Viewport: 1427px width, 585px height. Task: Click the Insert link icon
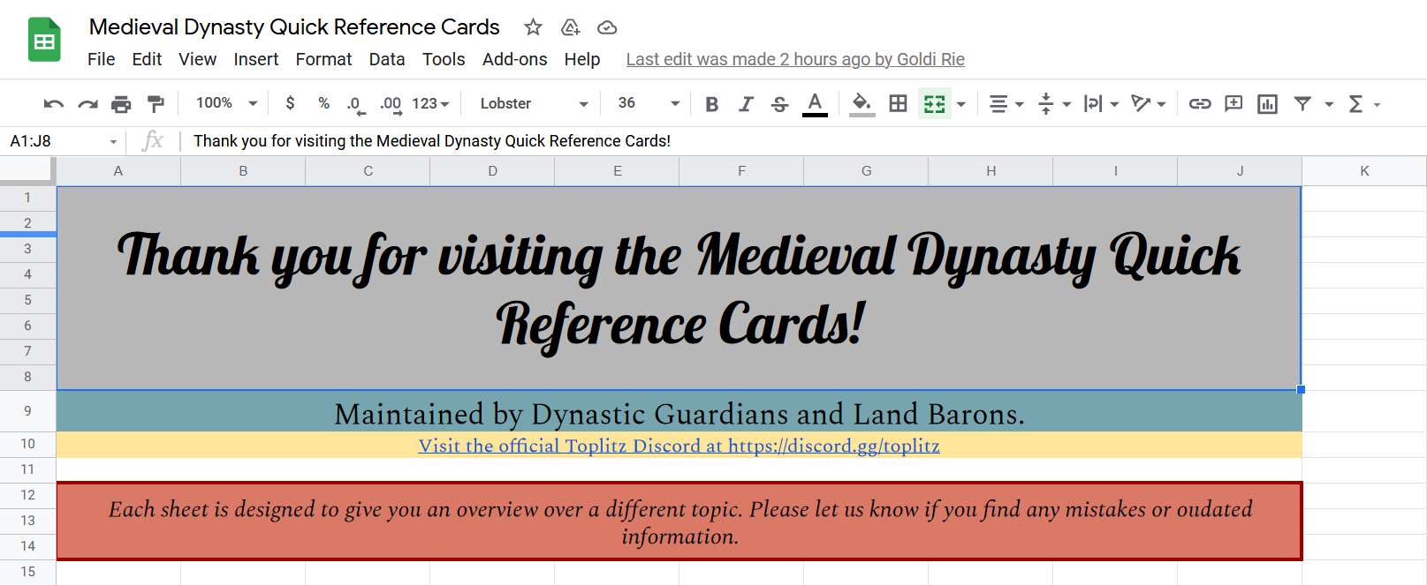[x=1199, y=103]
